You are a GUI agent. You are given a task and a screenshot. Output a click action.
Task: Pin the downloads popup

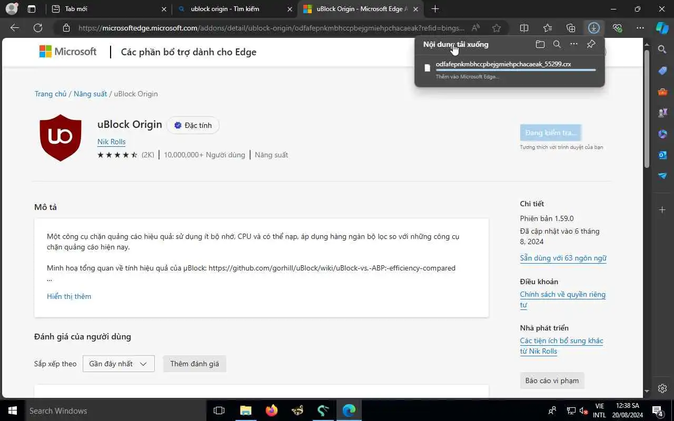click(x=591, y=44)
